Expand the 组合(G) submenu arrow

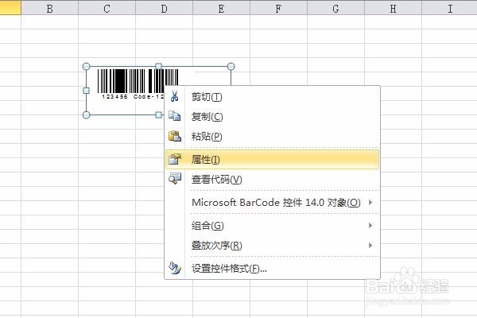pos(370,226)
